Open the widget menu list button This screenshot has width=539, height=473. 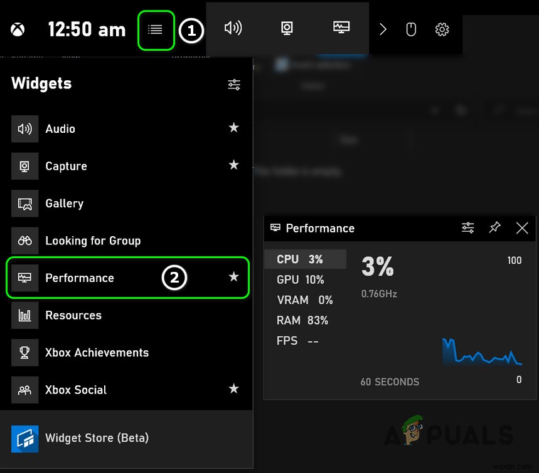pyautogui.click(x=155, y=29)
